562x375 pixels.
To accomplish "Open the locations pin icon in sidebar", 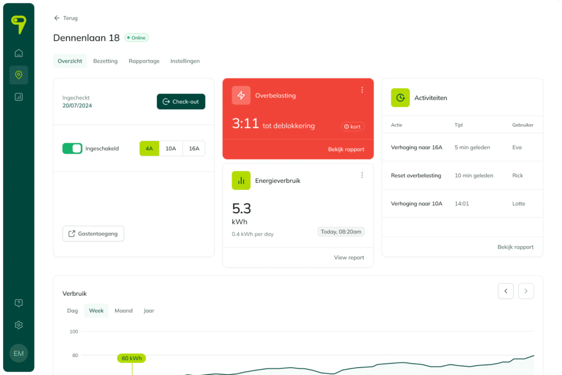I will point(19,75).
